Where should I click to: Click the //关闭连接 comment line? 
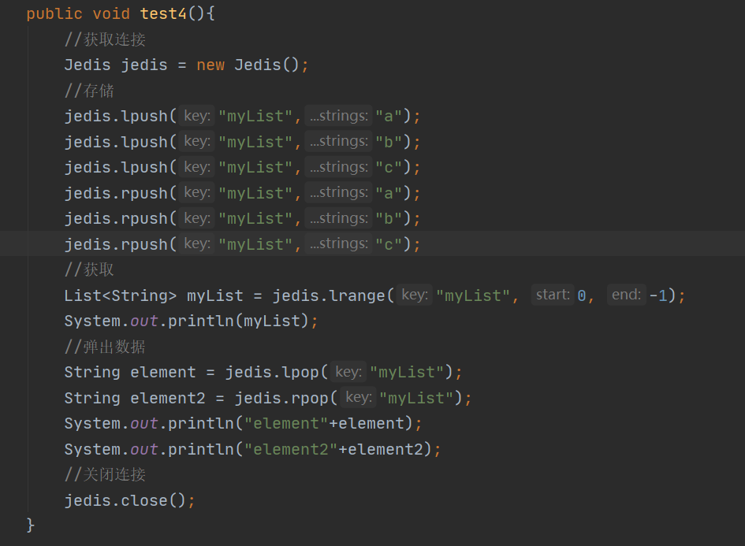click(105, 475)
